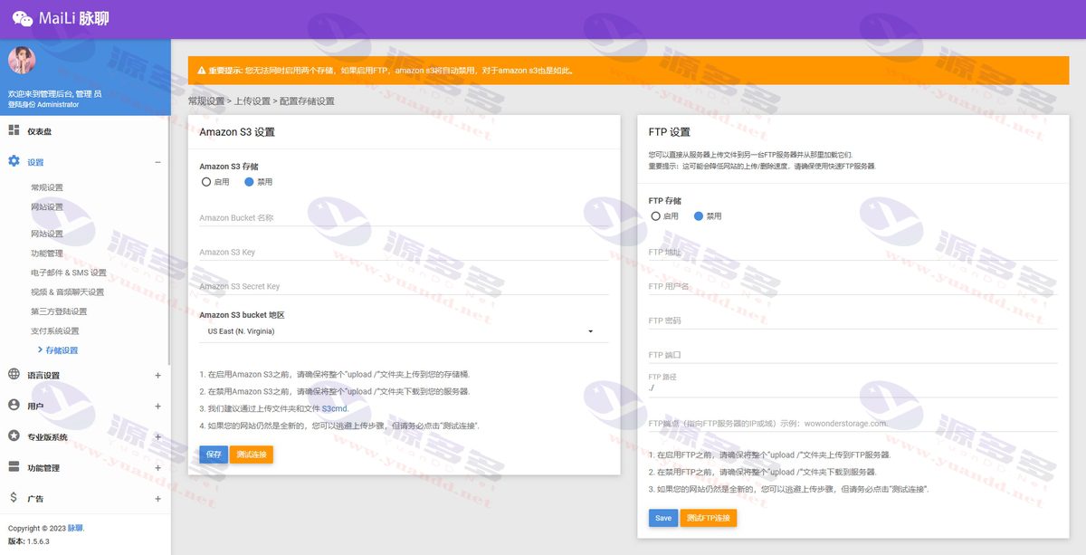Select 启用 radio under FTP 存储

tap(656, 216)
